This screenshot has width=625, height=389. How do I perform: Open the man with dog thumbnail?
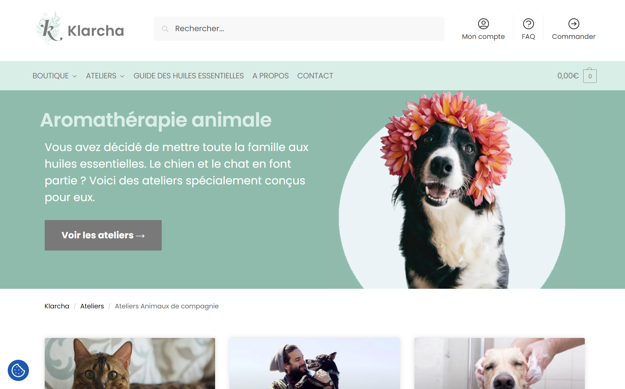point(315,363)
